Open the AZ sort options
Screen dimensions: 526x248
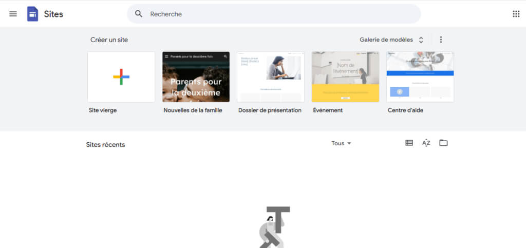point(426,143)
